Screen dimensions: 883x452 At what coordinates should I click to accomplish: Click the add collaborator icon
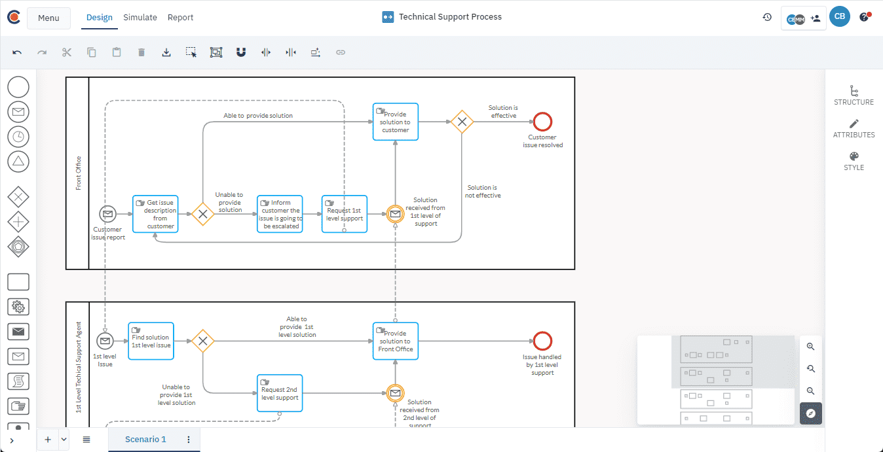click(x=816, y=18)
